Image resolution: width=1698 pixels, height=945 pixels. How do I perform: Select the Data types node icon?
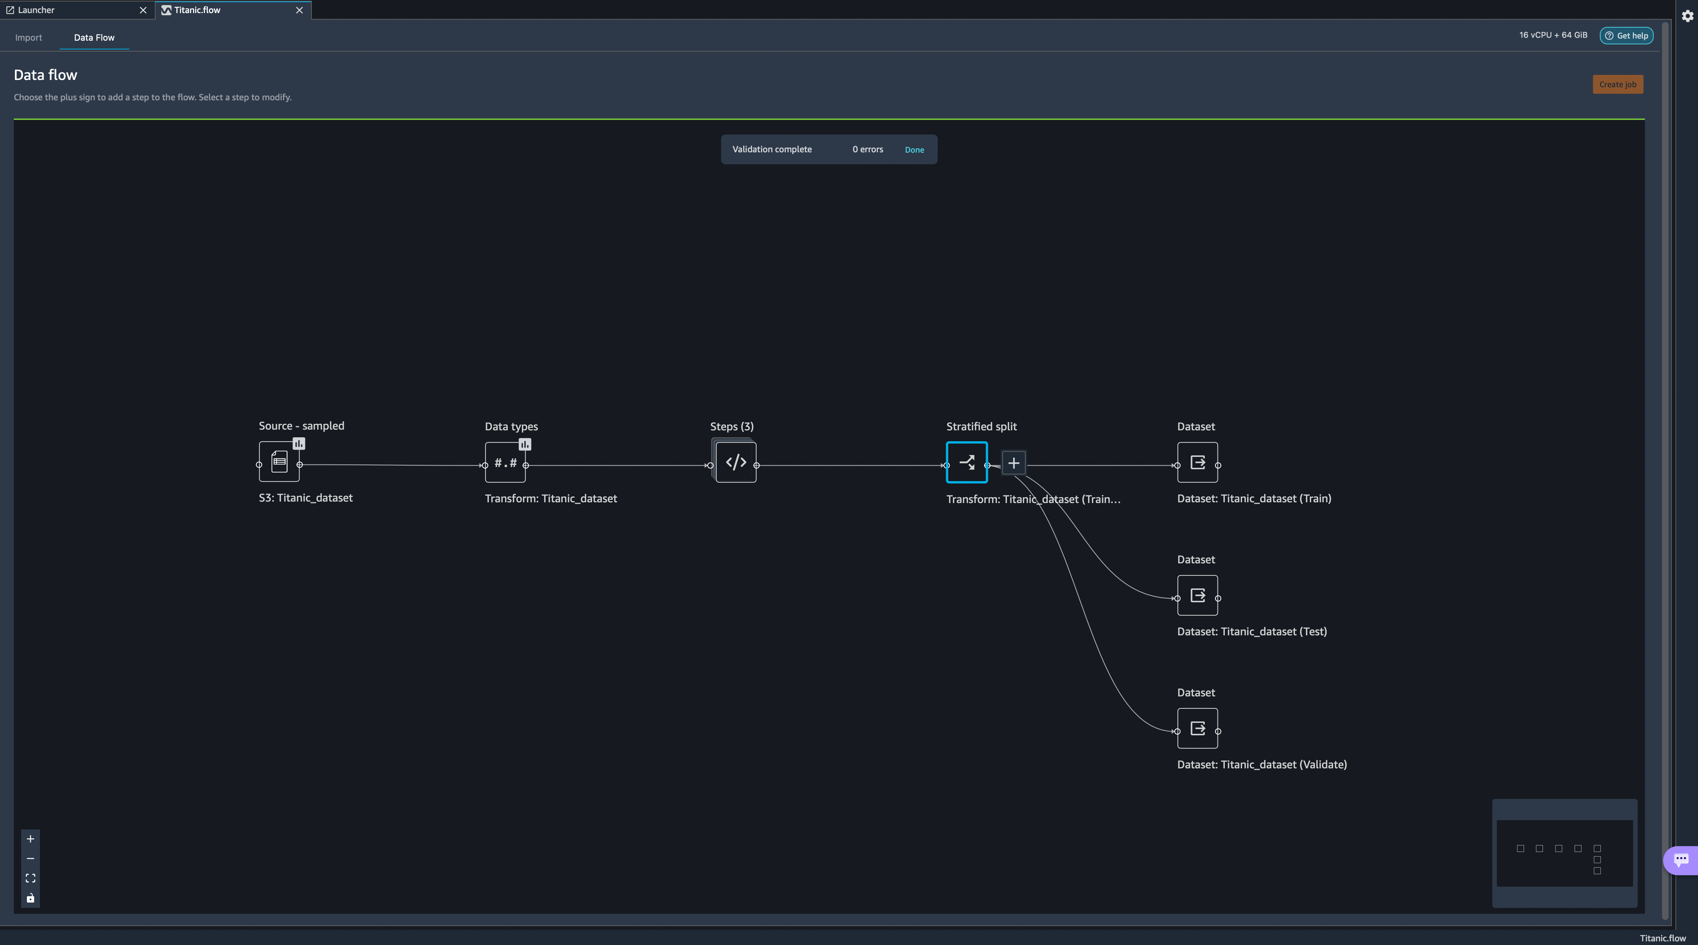505,463
